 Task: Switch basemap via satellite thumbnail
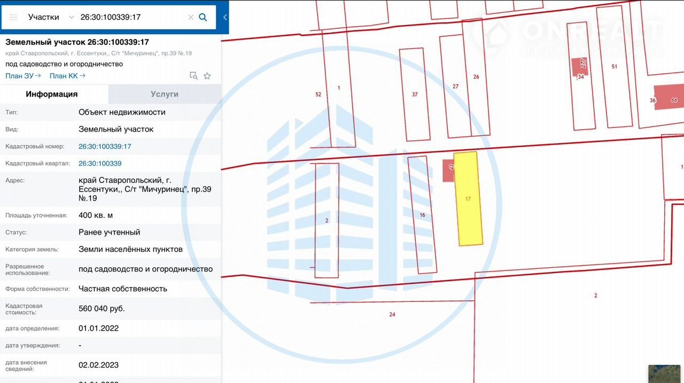[x=665, y=373]
